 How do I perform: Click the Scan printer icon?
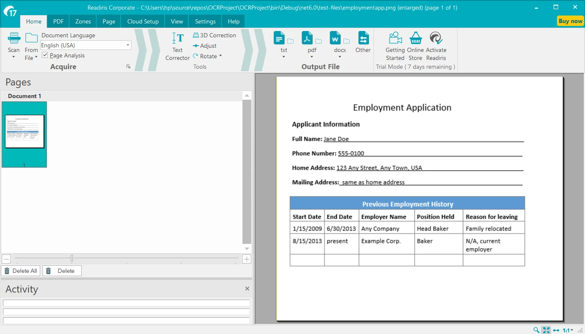[14, 38]
